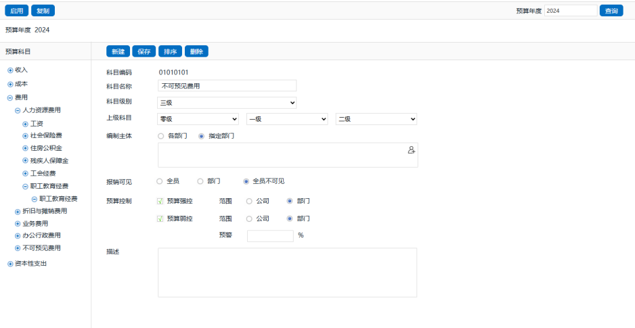Click the person-add icon in 编制主体 box
The height and width of the screenshot is (328, 635).
coord(411,150)
